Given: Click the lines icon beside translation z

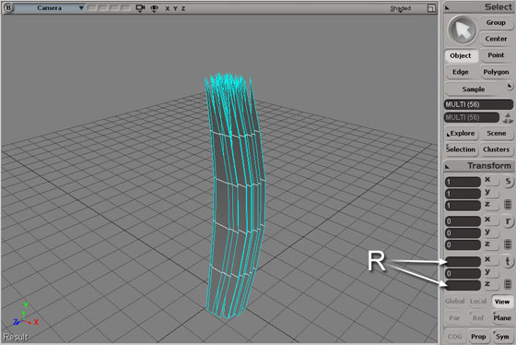Looking at the screenshot, I should point(508,284).
